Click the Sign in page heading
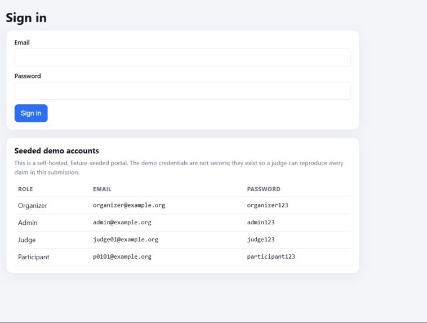The image size is (427, 323). click(x=26, y=17)
